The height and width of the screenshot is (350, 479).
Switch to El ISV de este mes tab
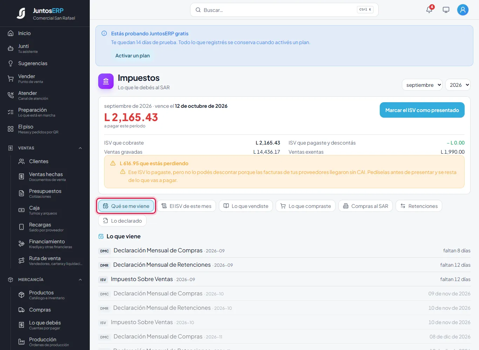pyautogui.click(x=186, y=206)
